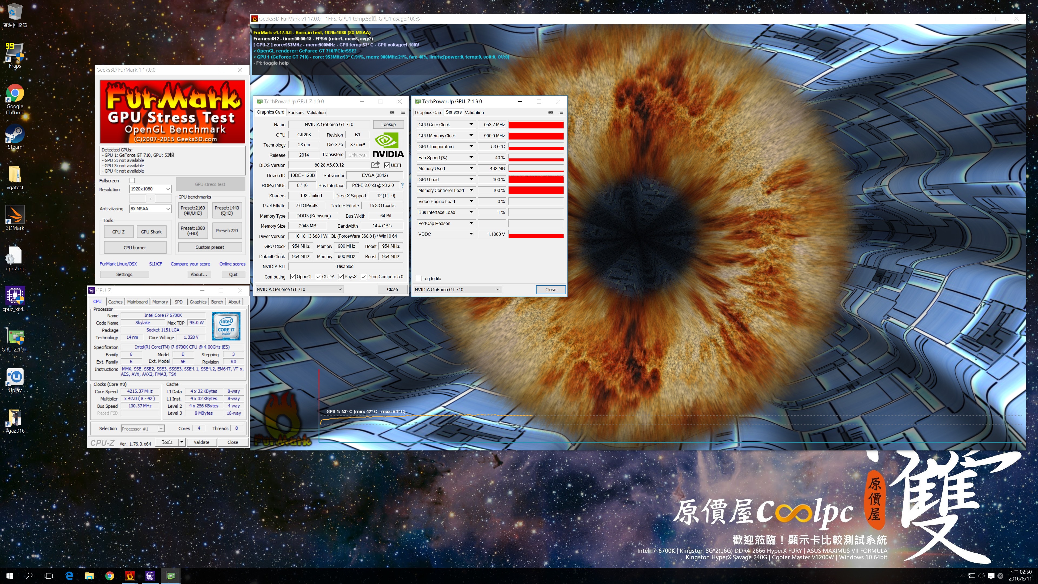Open the Compare your score link

190,264
